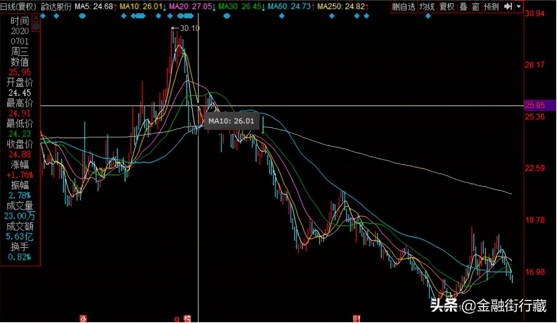
Task: Click the 预测 forecast button
Action: [x=491, y=7]
